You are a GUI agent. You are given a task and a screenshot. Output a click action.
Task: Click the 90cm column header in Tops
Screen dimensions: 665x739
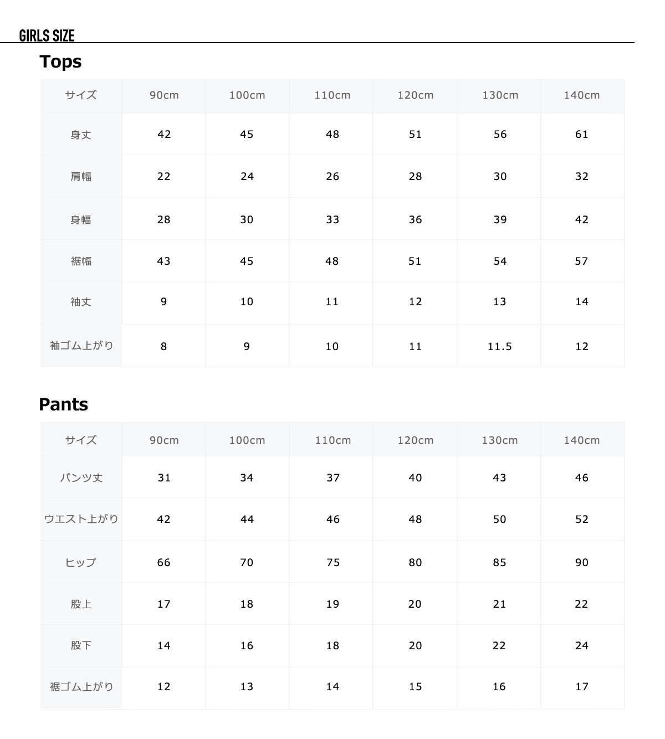tap(164, 95)
